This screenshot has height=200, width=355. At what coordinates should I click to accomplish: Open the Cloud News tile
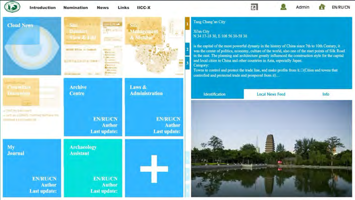[x=32, y=46]
